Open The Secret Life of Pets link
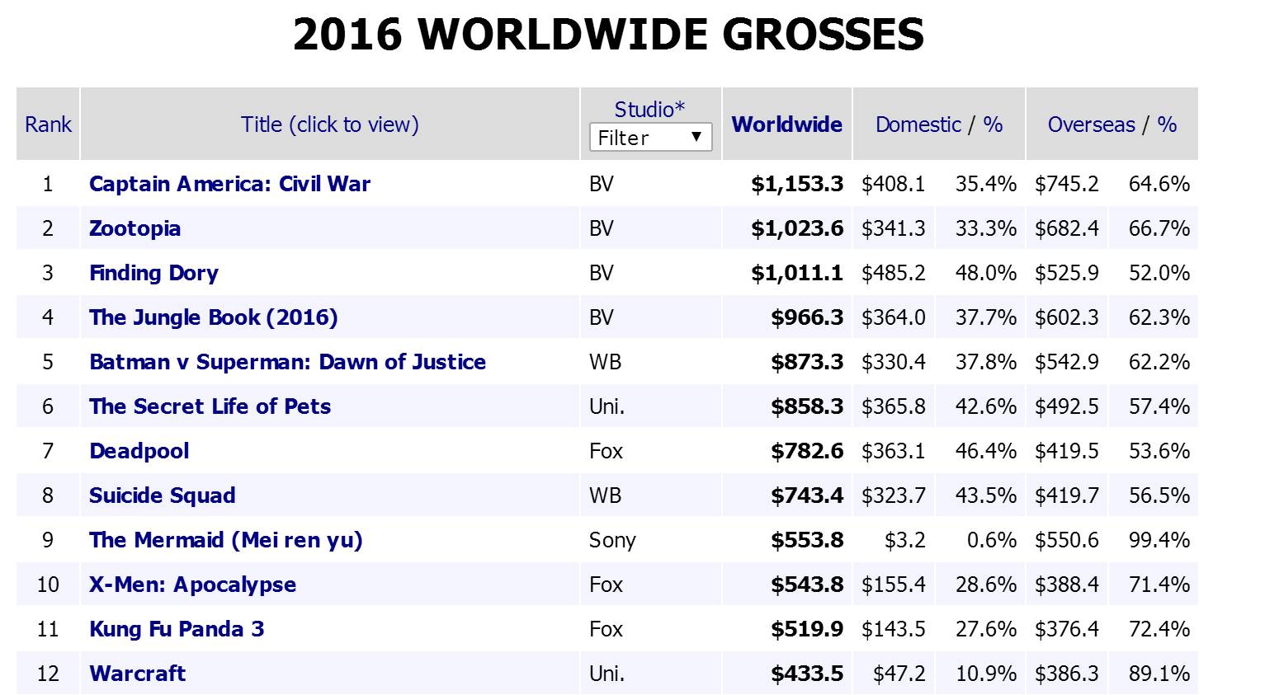Image resolution: width=1265 pixels, height=695 pixels. pos(210,406)
